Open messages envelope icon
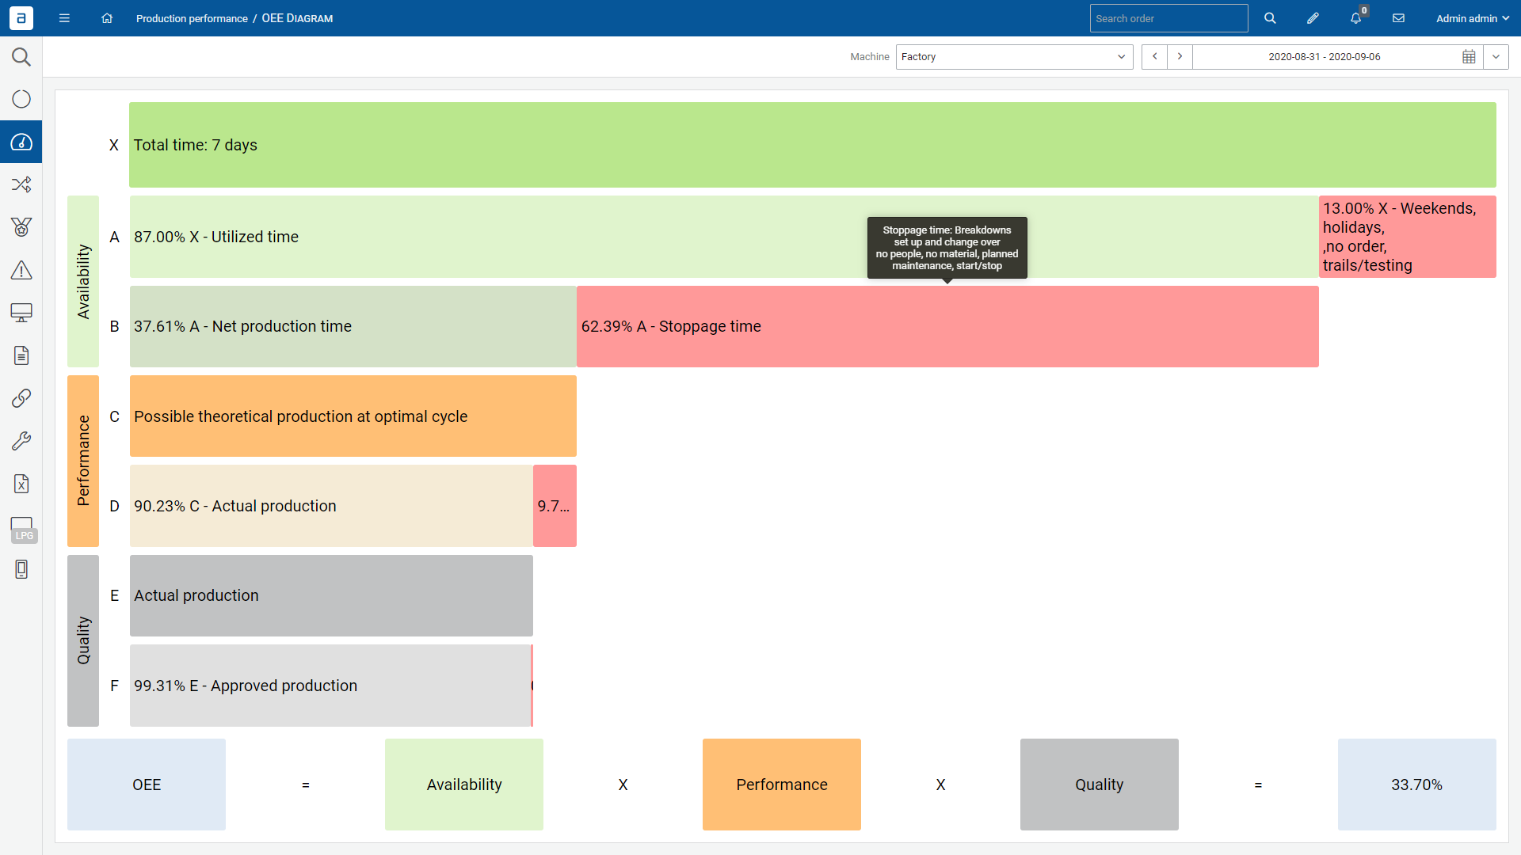1521x855 pixels. click(1398, 18)
